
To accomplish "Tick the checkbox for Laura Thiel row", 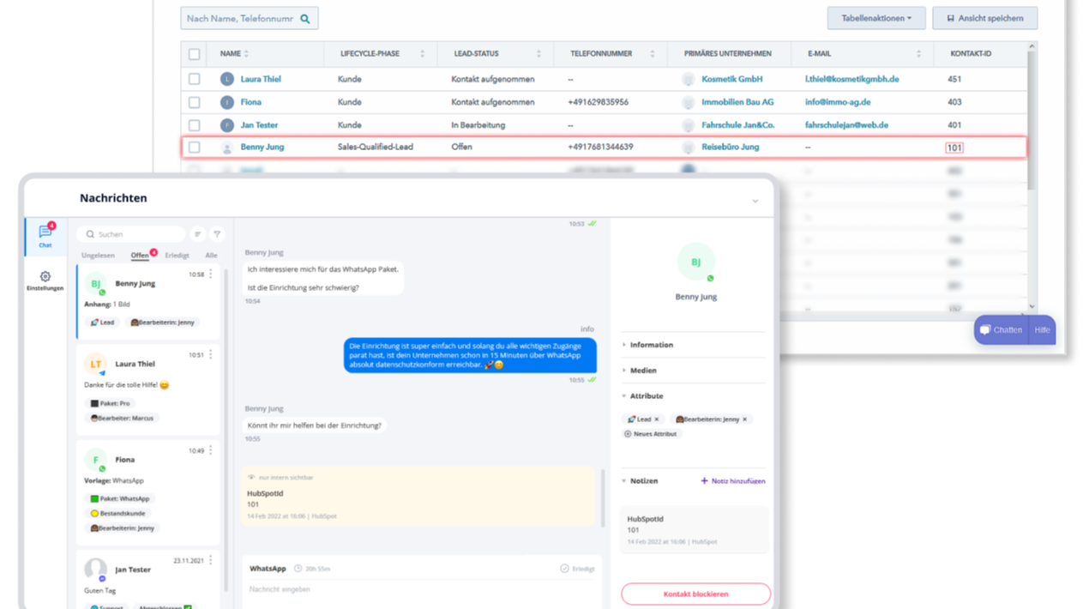I will tap(194, 79).
